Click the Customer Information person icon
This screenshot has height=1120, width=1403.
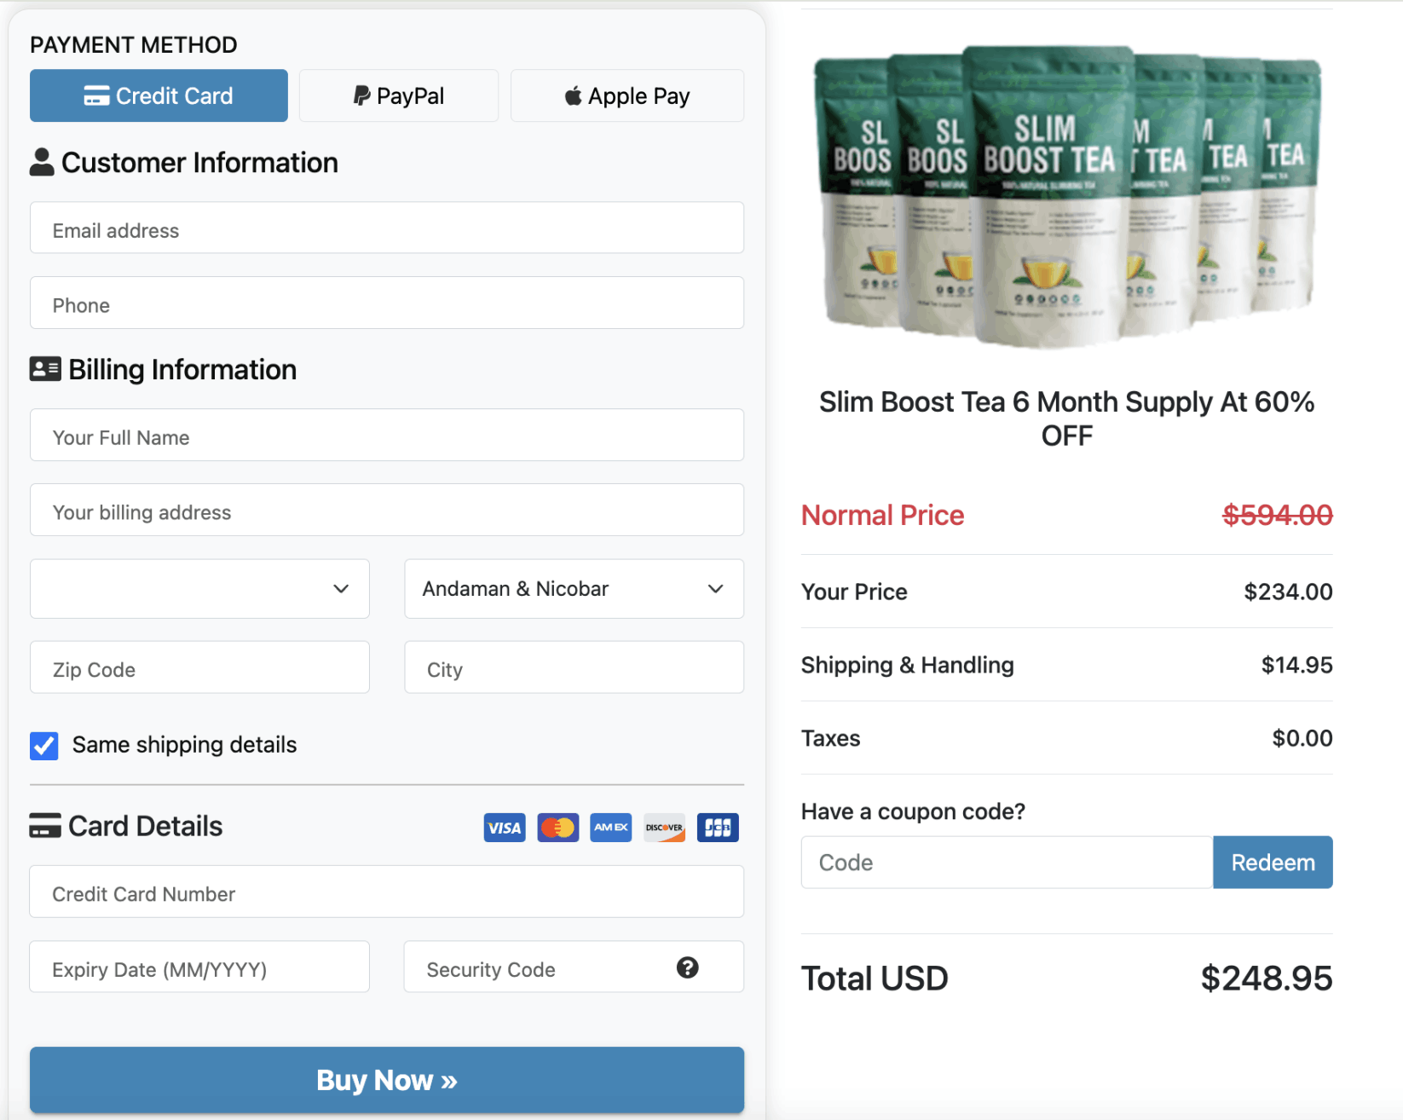click(42, 161)
